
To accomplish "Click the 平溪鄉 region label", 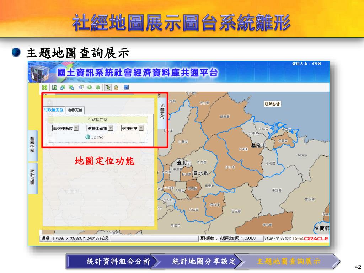I will tap(277, 190).
